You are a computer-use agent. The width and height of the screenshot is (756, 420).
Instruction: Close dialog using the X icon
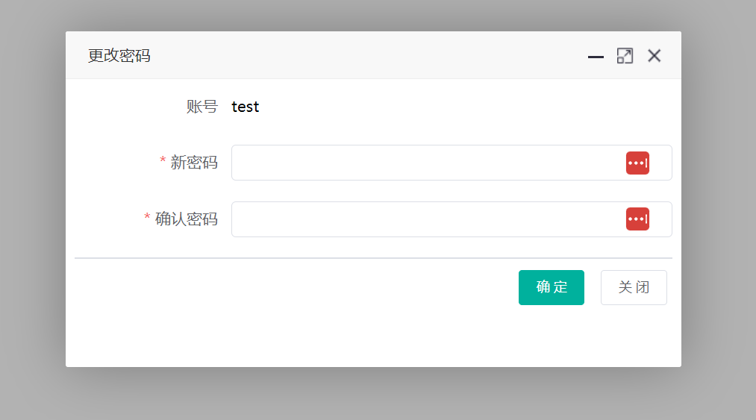click(x=655, y=56)
